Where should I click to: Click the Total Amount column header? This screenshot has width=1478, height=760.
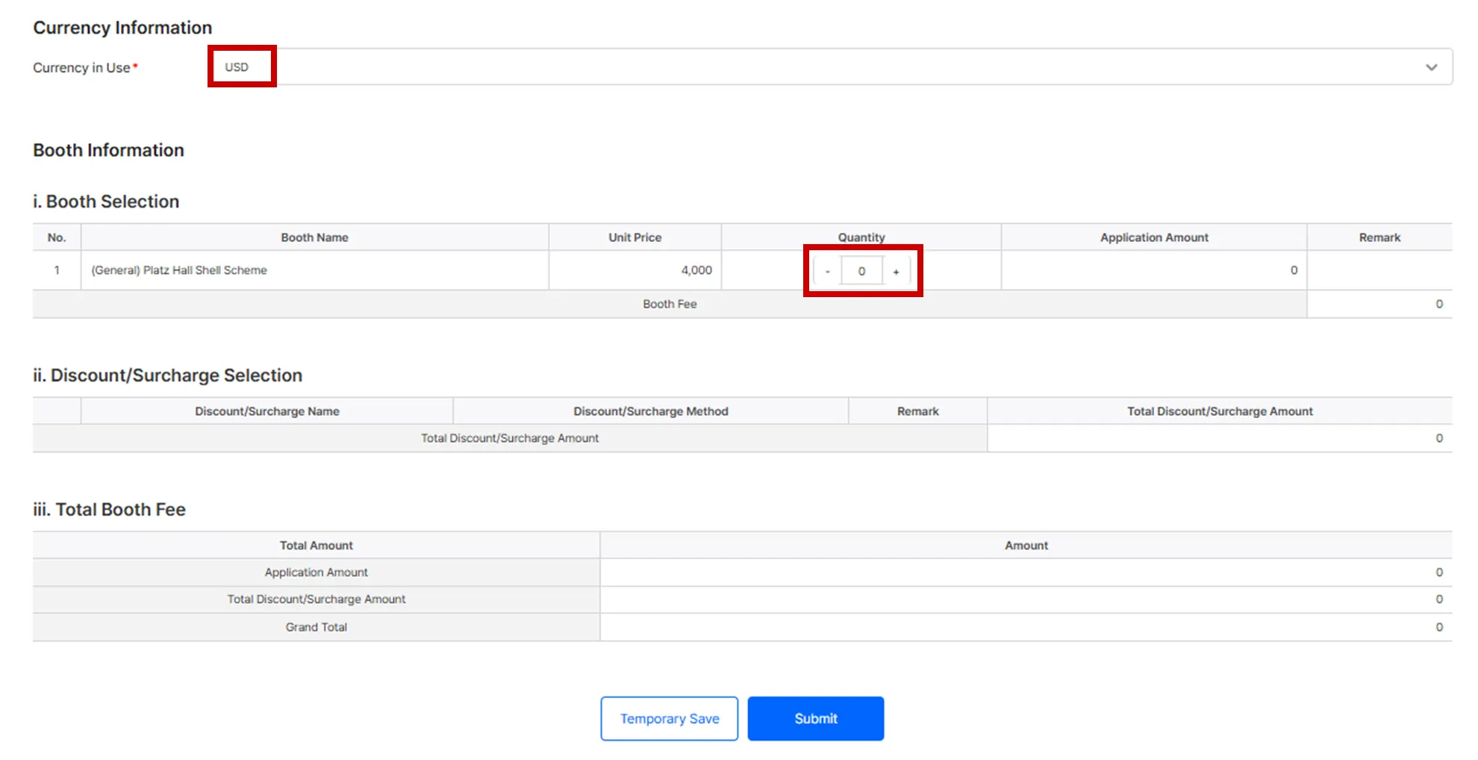point(316,546)
